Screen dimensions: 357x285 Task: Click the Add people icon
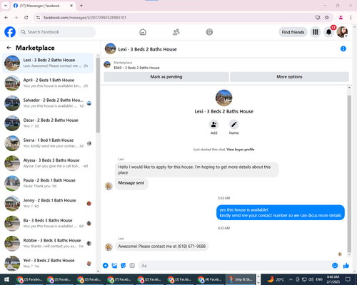(213, 125)
